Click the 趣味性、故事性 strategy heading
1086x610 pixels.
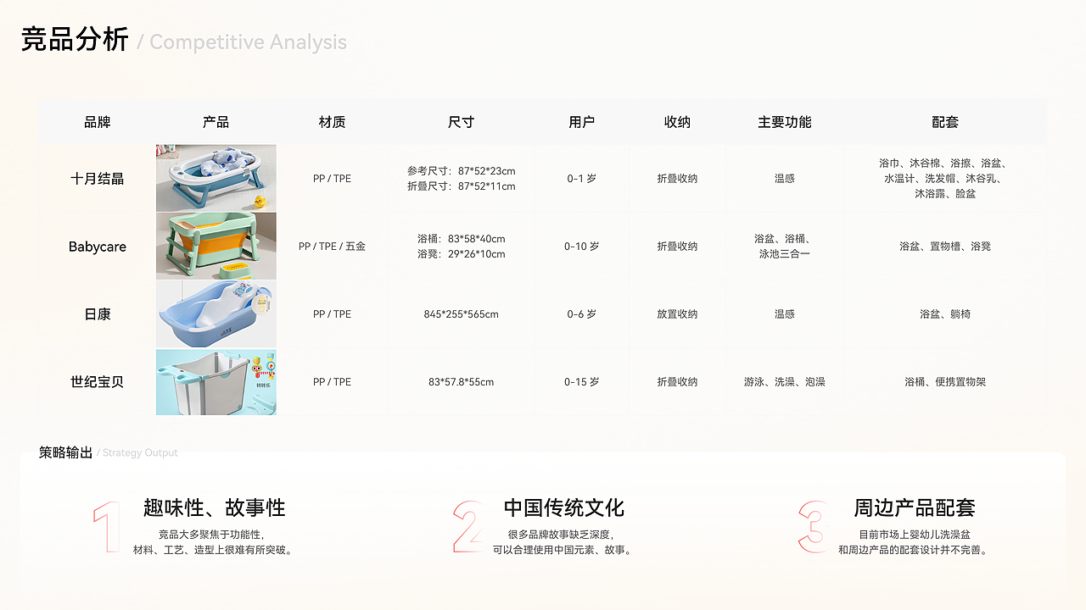214,507
